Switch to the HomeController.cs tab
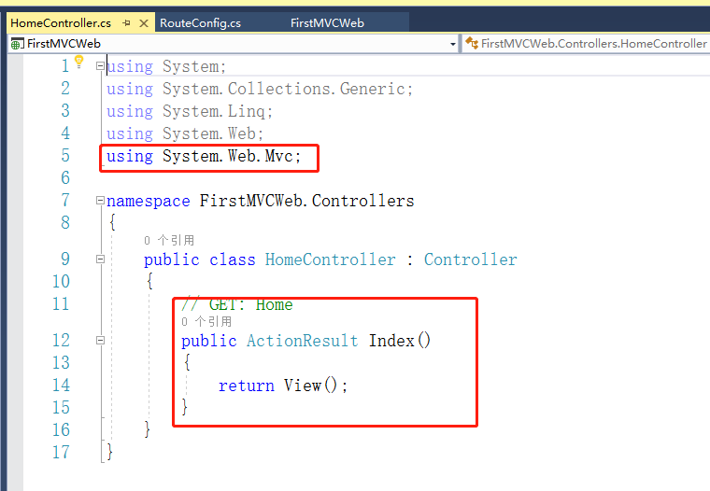Screen dimensions: 710x491 (61, 23)
